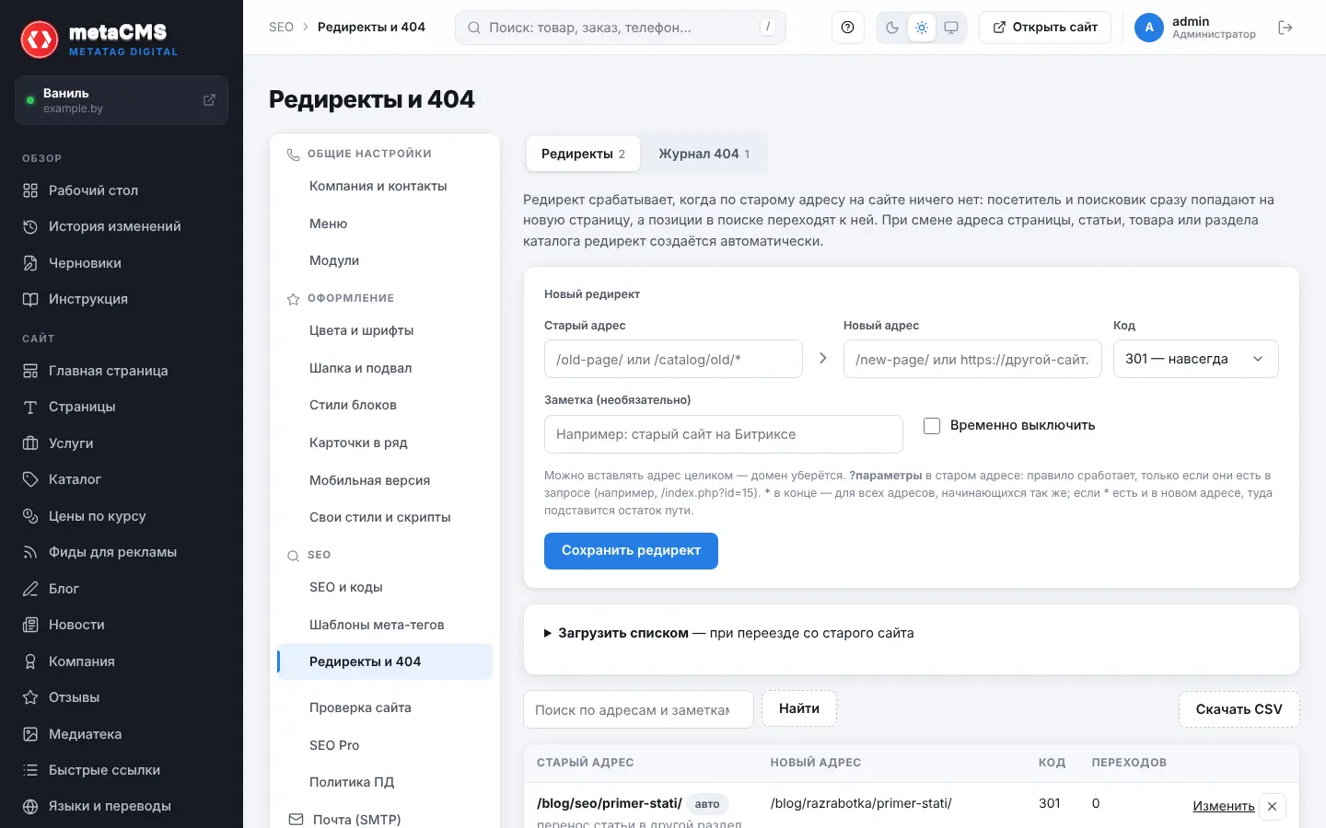
Task: Focus the Заметка input field
Action: click(723, 434)
